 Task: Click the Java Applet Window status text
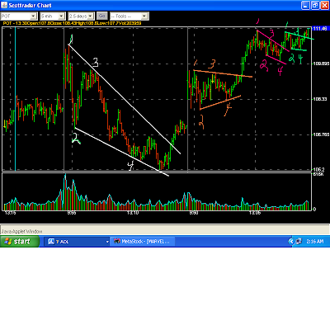22,232
